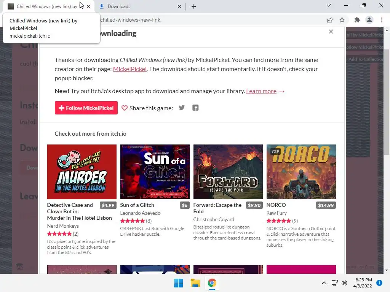390x292 pixels.
Task: Open the network status tray icon
Action: coord(334,283)
